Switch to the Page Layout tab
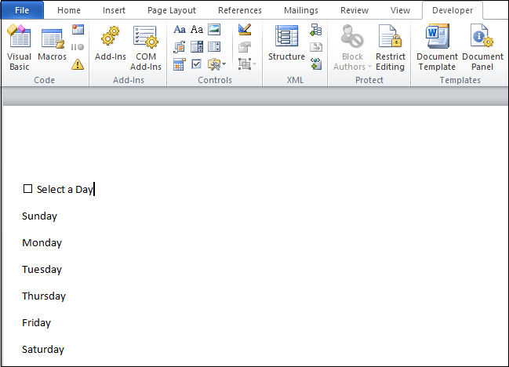The image size is (509, 367). [x=172, y=10]
